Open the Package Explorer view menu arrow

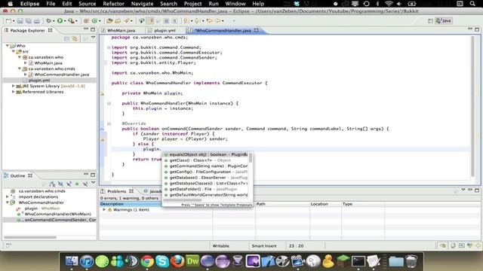[93, 38]
